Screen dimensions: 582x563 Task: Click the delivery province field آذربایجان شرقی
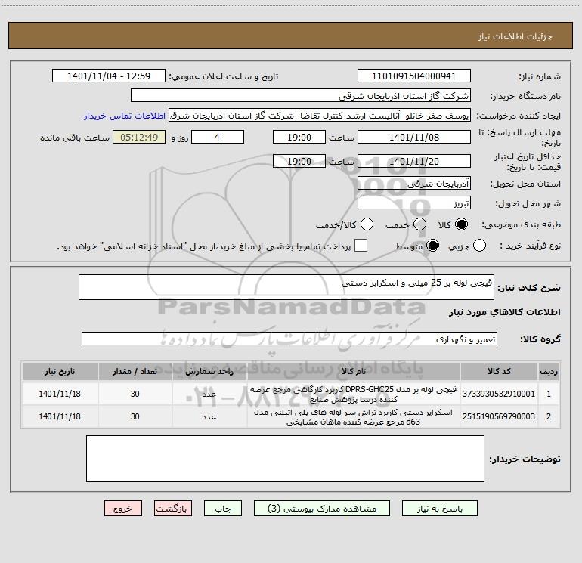click(414, 183)
